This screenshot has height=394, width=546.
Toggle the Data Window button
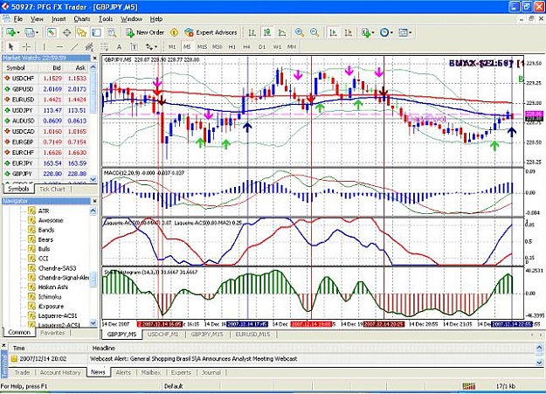(x=66, y=32)
